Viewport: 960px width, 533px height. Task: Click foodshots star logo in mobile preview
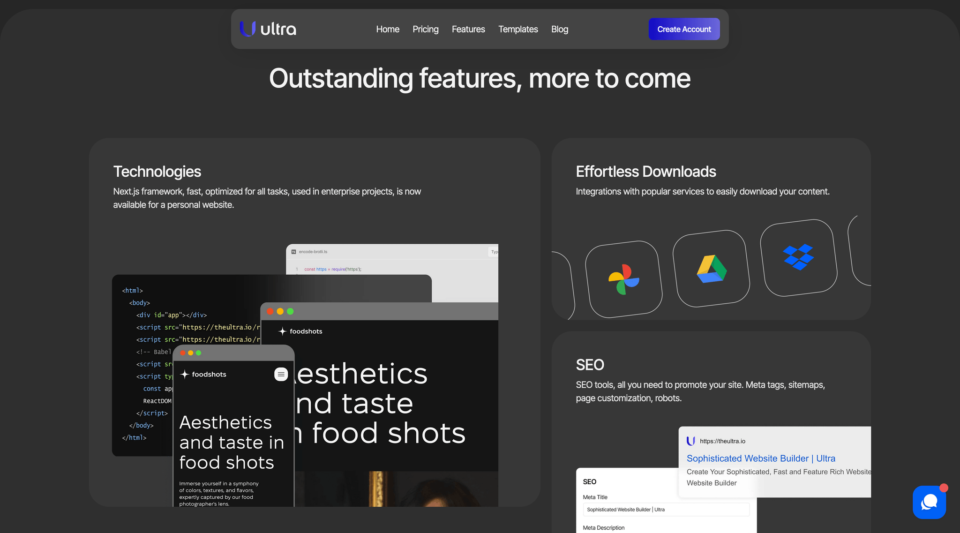pyautogui.click(x=185, y=374)
